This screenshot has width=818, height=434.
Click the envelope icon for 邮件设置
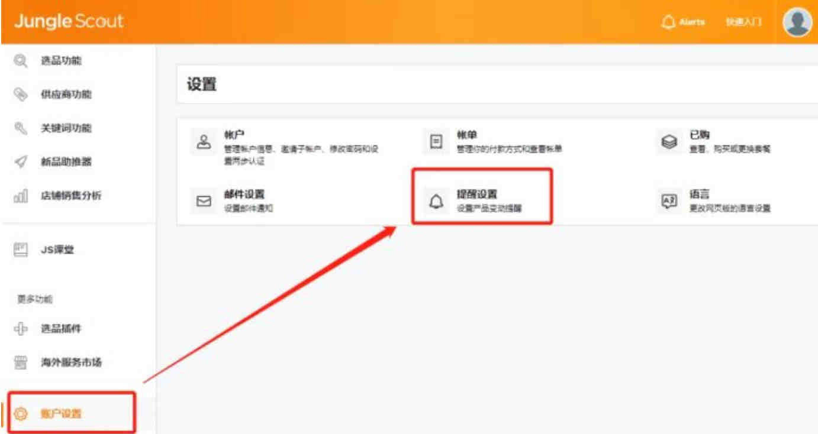pyautogui.click(x=204, y=201)
